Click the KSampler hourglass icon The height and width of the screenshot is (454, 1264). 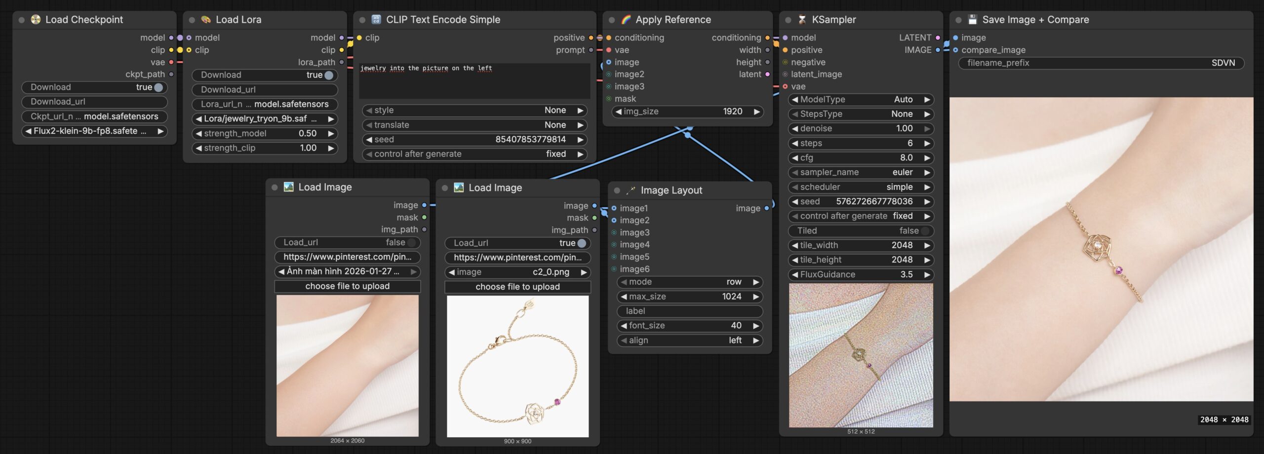[802, 20]
